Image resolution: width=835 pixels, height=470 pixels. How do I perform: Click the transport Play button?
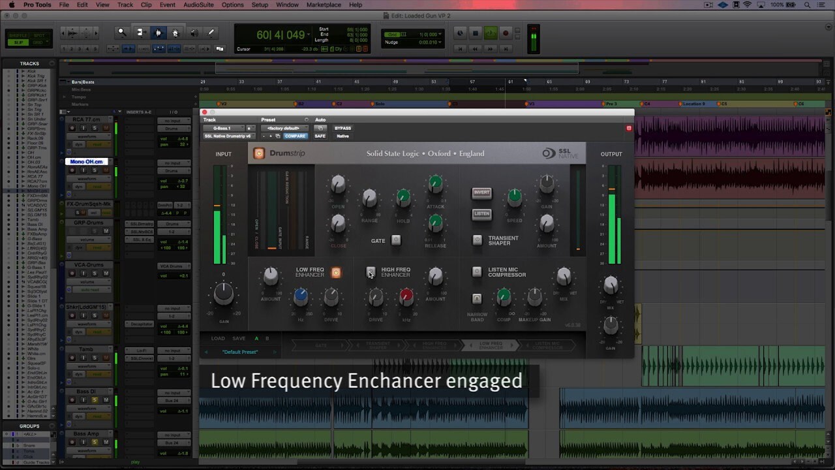pyautogui.click(x=491, y=33)
